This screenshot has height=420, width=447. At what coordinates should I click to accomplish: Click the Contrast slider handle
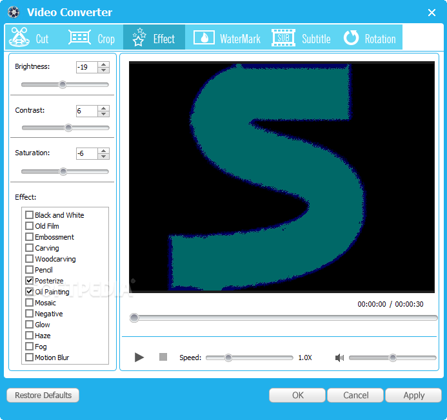[68, 128]
